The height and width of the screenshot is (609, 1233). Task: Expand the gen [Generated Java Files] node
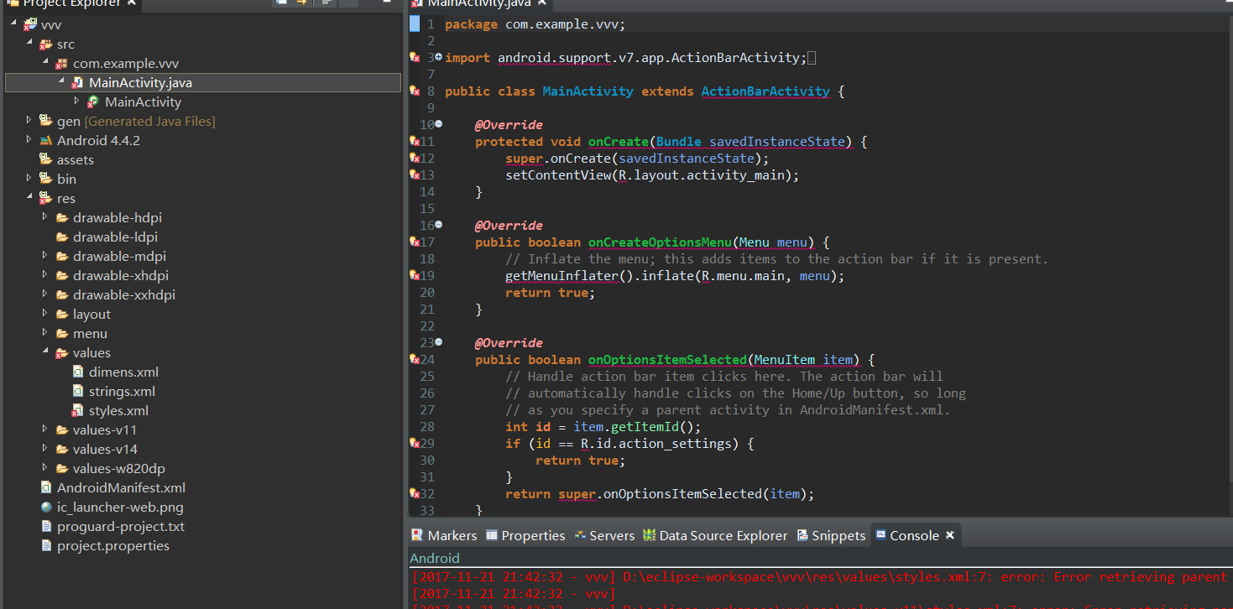(x=29, y=121)
